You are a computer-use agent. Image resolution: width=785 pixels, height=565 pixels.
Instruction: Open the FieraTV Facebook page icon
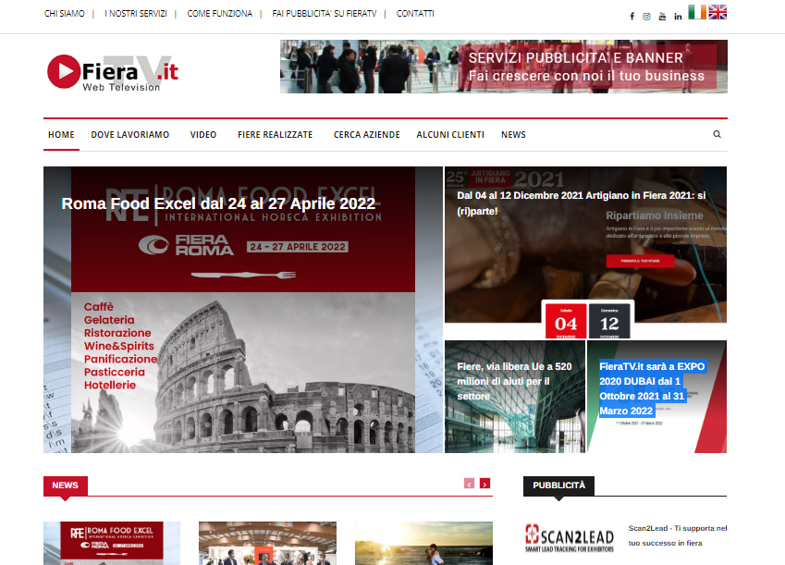coord(632,17)
